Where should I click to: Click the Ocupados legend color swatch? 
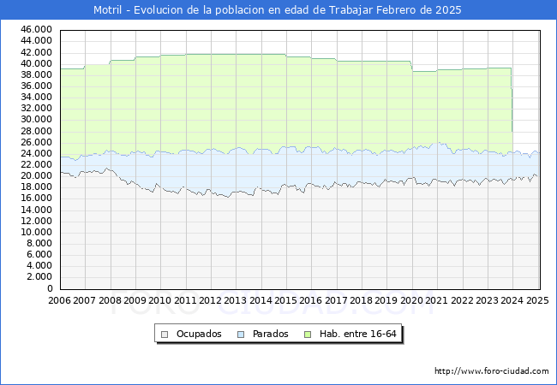coord(165,335)
